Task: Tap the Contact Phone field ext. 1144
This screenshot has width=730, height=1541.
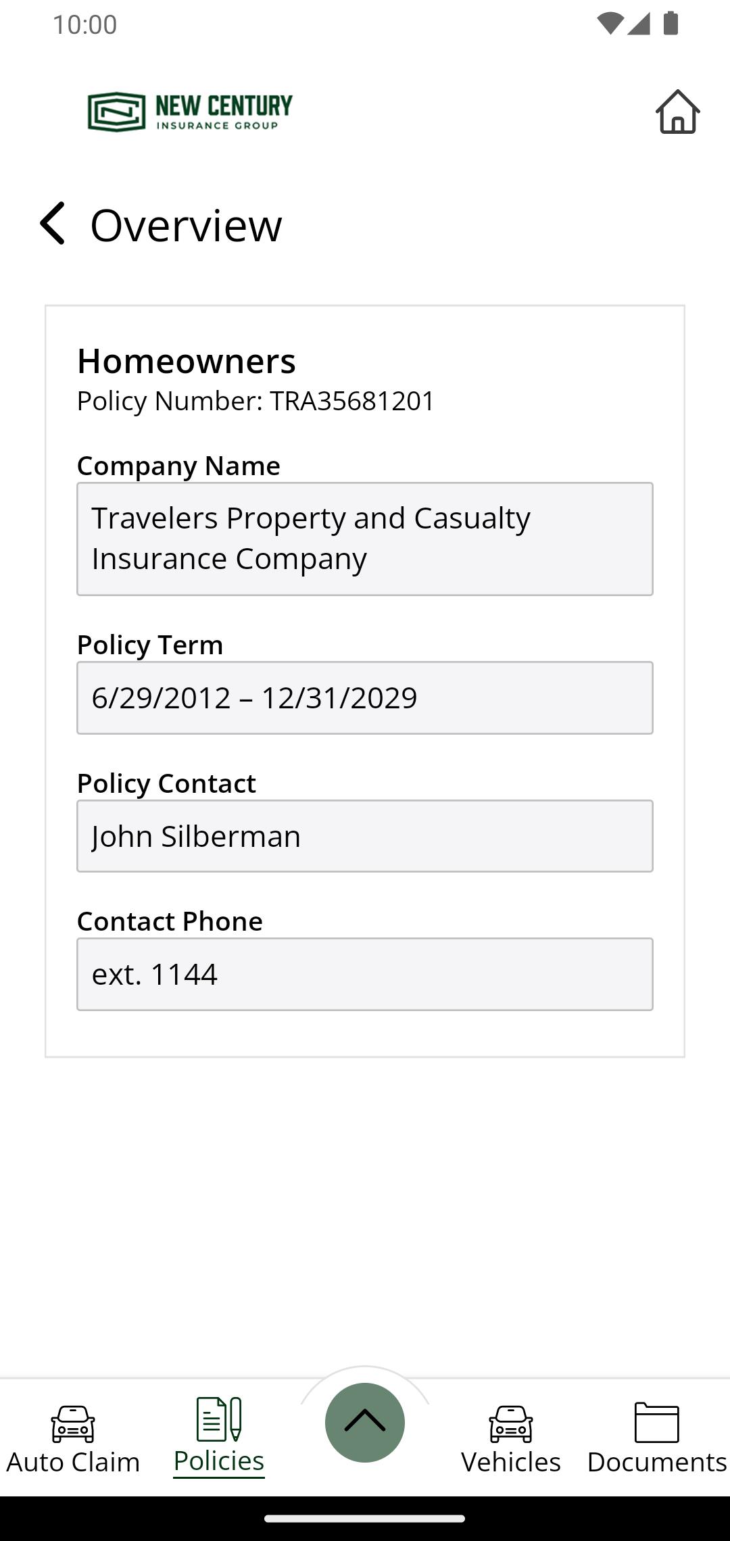Action: [x=365, y=974]
